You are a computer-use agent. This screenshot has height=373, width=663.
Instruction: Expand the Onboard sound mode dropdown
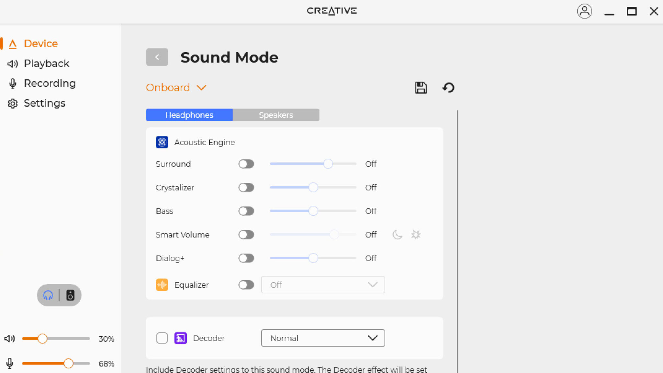coord(176,87)
